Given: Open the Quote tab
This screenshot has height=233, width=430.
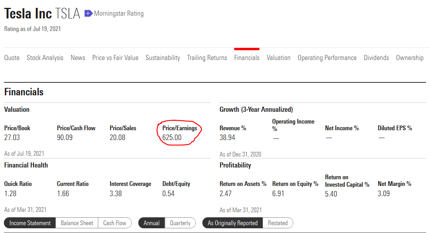Looking at the screenshot, I should (x=12, y=58).
